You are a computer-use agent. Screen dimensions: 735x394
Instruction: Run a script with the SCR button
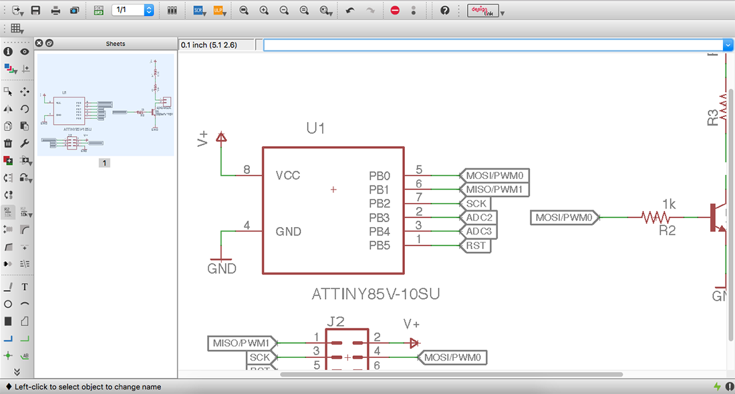199,10
